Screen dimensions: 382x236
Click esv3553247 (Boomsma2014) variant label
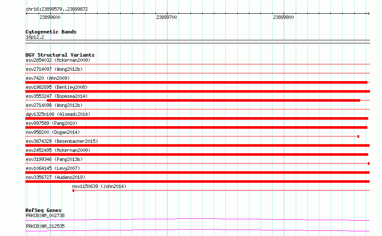(57, 96)
